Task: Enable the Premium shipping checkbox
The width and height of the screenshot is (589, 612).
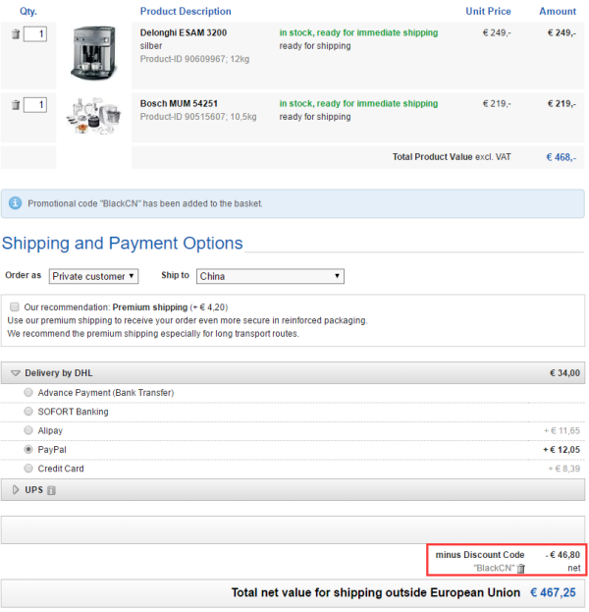Action: [15, 306]
